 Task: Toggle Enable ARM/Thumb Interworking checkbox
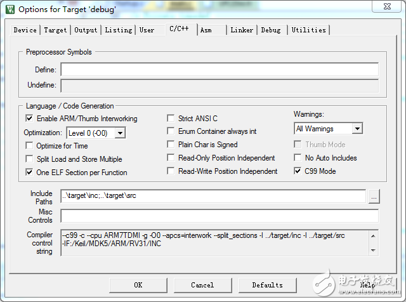click(x=29, y=119)
